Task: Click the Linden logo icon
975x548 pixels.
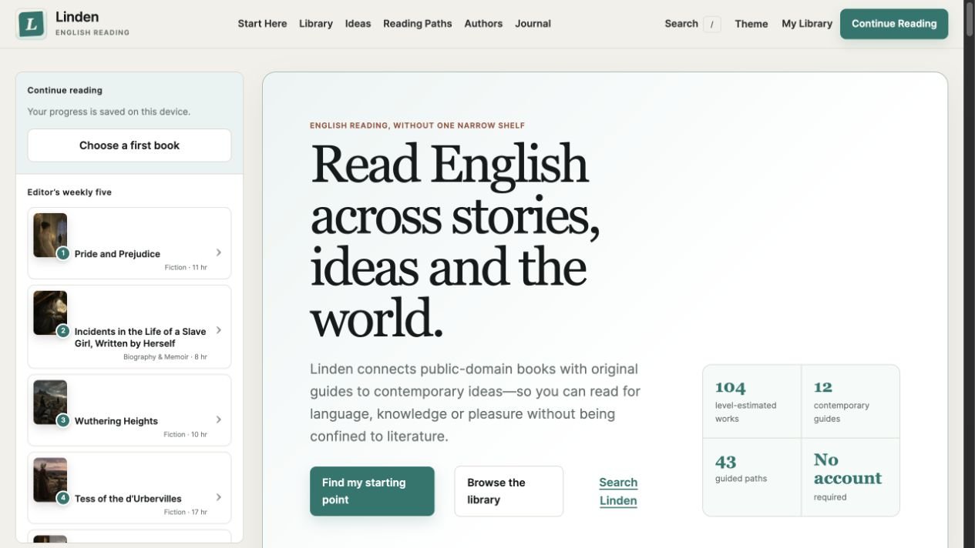Action: pyautogui.click(x=31, y=24)
